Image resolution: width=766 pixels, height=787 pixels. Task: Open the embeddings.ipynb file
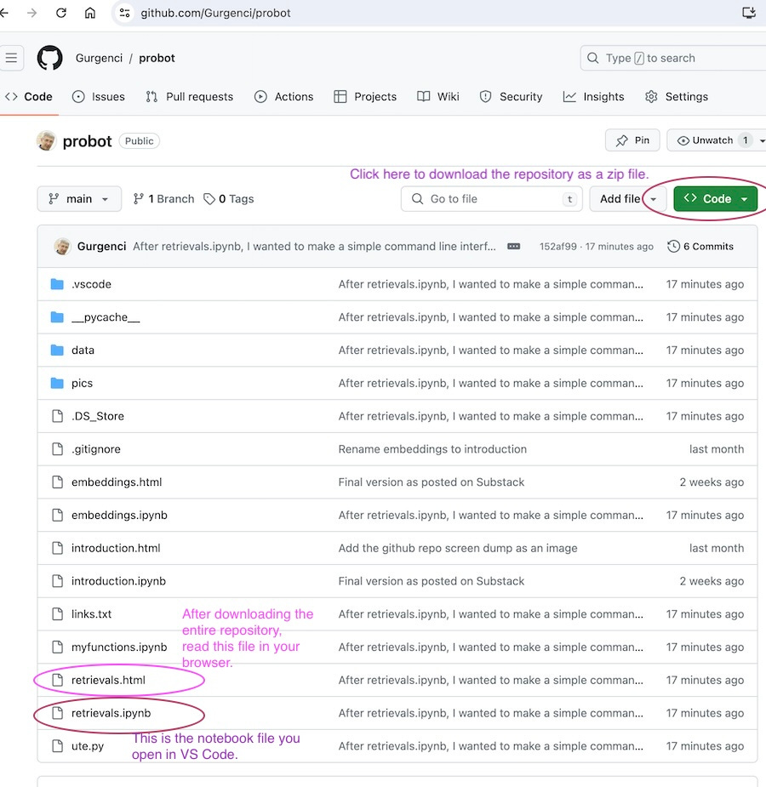point(119,515)
